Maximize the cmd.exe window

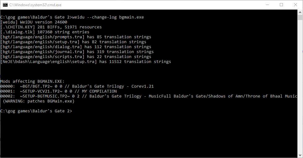[281, 5]
